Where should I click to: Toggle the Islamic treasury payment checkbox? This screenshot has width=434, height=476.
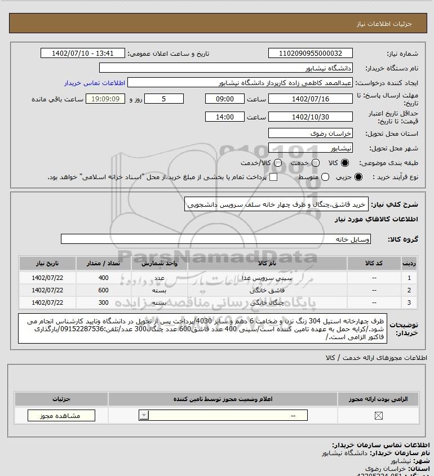[x=273, y=177]
